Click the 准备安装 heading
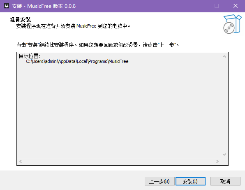 (20, 20)
